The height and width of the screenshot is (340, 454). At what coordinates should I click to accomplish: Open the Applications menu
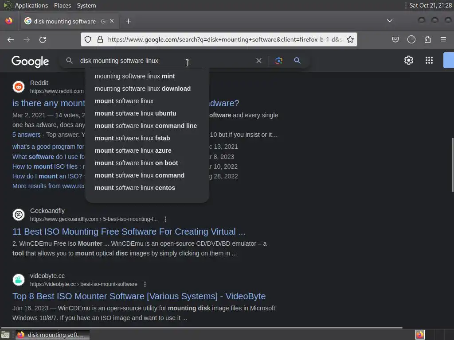click(31, 5)
